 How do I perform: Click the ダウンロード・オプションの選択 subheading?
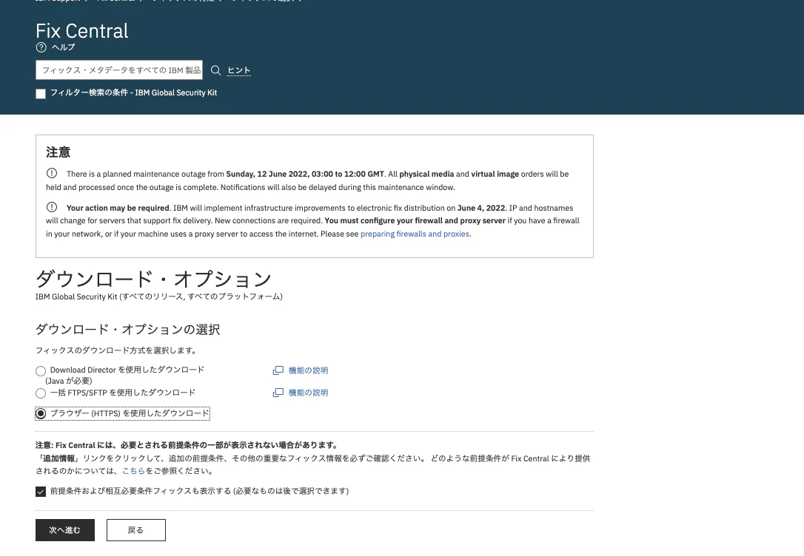click(127, 329)
